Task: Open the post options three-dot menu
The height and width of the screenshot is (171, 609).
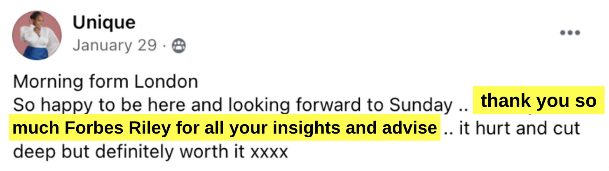Action: coord(570,33)
